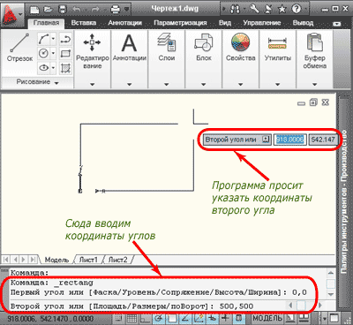Switch to the Вставка ribbon tab
Screen dimensions: 353x325
tap(84, 23)
